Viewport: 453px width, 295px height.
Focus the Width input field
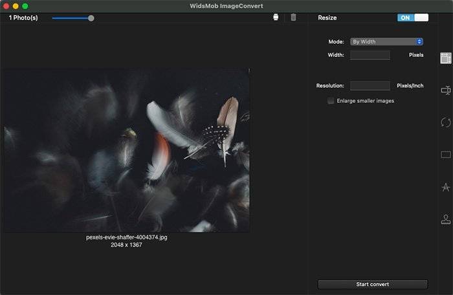pyautogui.click(x=370, y=55)
